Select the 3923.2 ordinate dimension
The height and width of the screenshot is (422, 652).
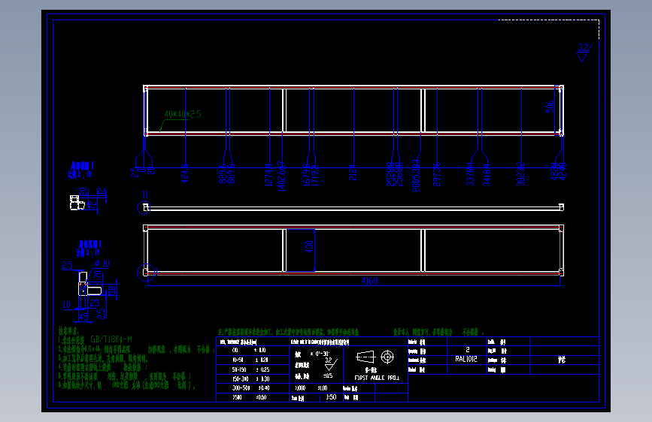pyautogui.click(x=520, y=174)
